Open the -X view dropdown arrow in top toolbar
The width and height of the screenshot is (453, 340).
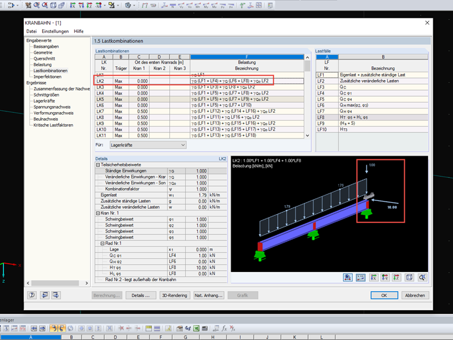pos(104,5)
